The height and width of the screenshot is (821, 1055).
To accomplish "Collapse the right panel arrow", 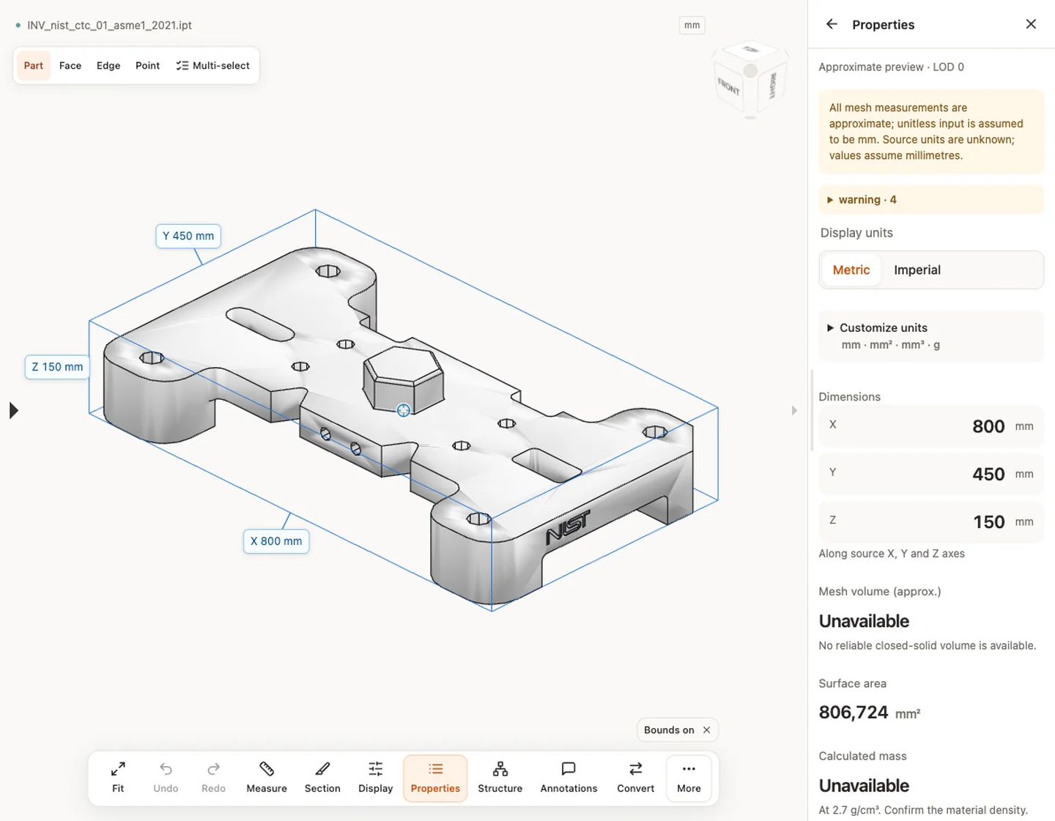I will [x=794, y=411].
